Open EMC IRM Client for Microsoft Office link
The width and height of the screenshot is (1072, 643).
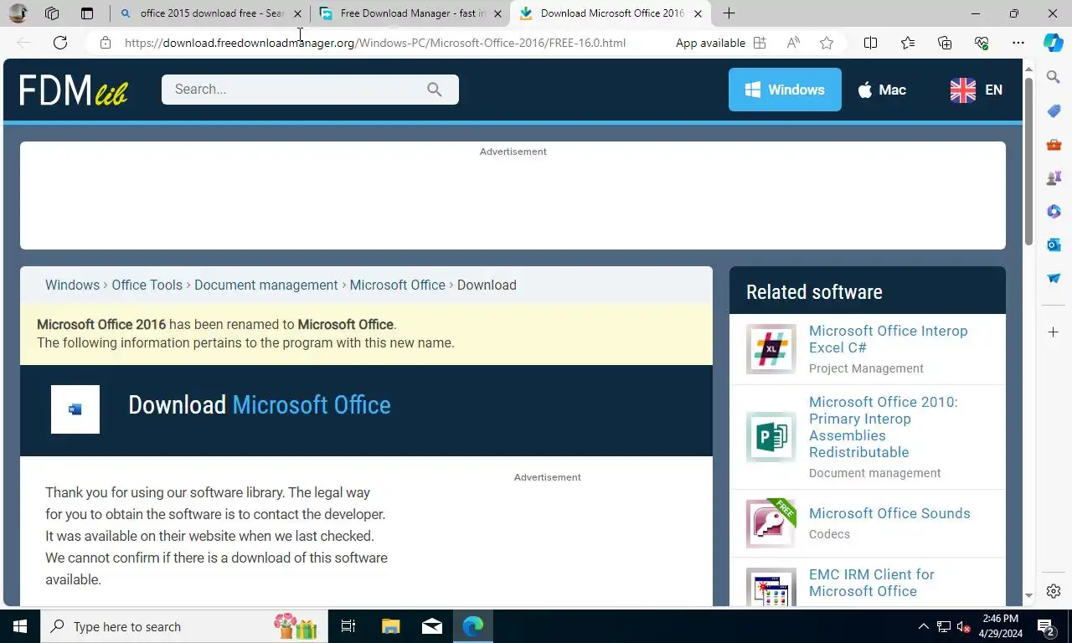pyautogui.click(x=872, y=583)
